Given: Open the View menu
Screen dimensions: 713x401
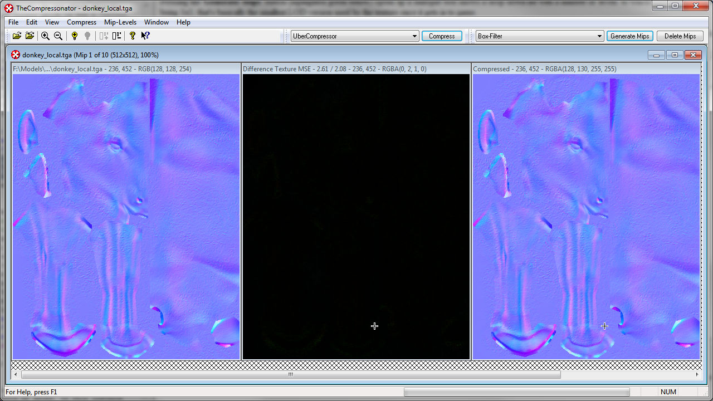Looking at the screenshot, I should click(x=52, y=22).
